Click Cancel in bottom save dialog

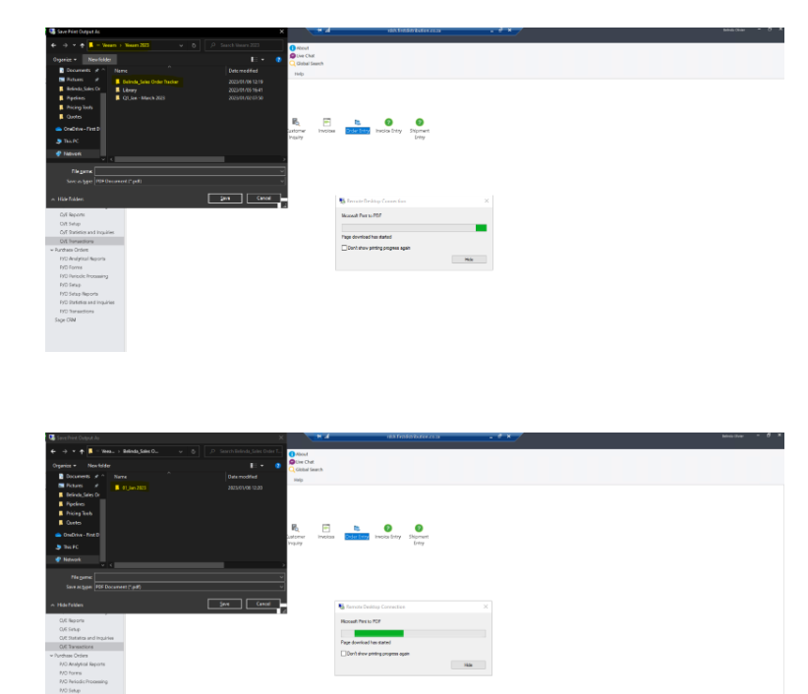pos(263,604)
